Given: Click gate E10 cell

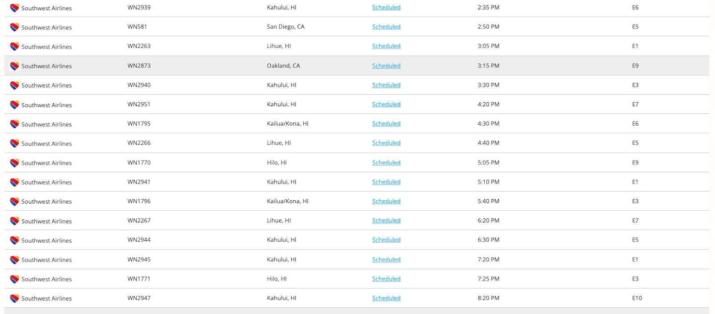Looking at the screenshot, I should pos(637,298).
